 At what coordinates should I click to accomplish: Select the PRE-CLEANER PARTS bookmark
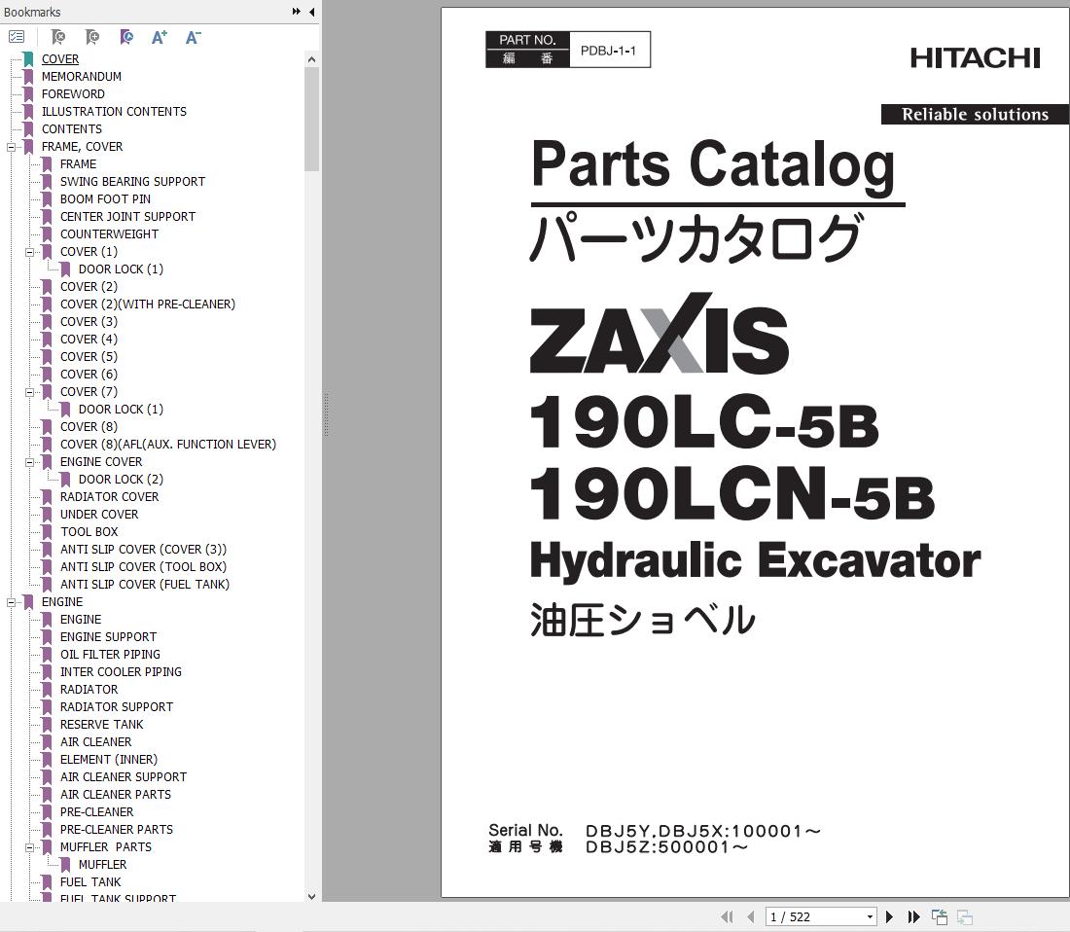click(x=116, y=830)
